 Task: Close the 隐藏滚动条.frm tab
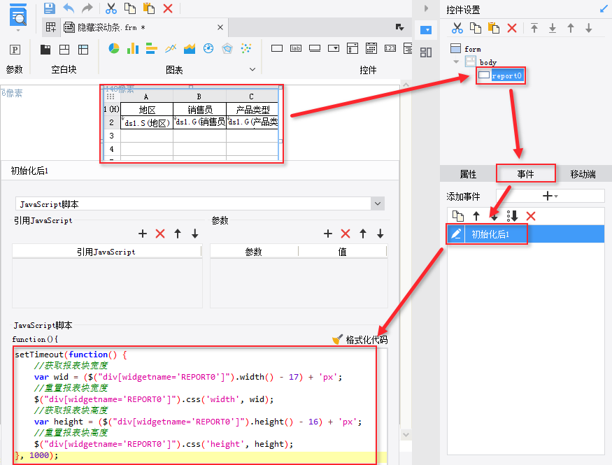point(220,27)
